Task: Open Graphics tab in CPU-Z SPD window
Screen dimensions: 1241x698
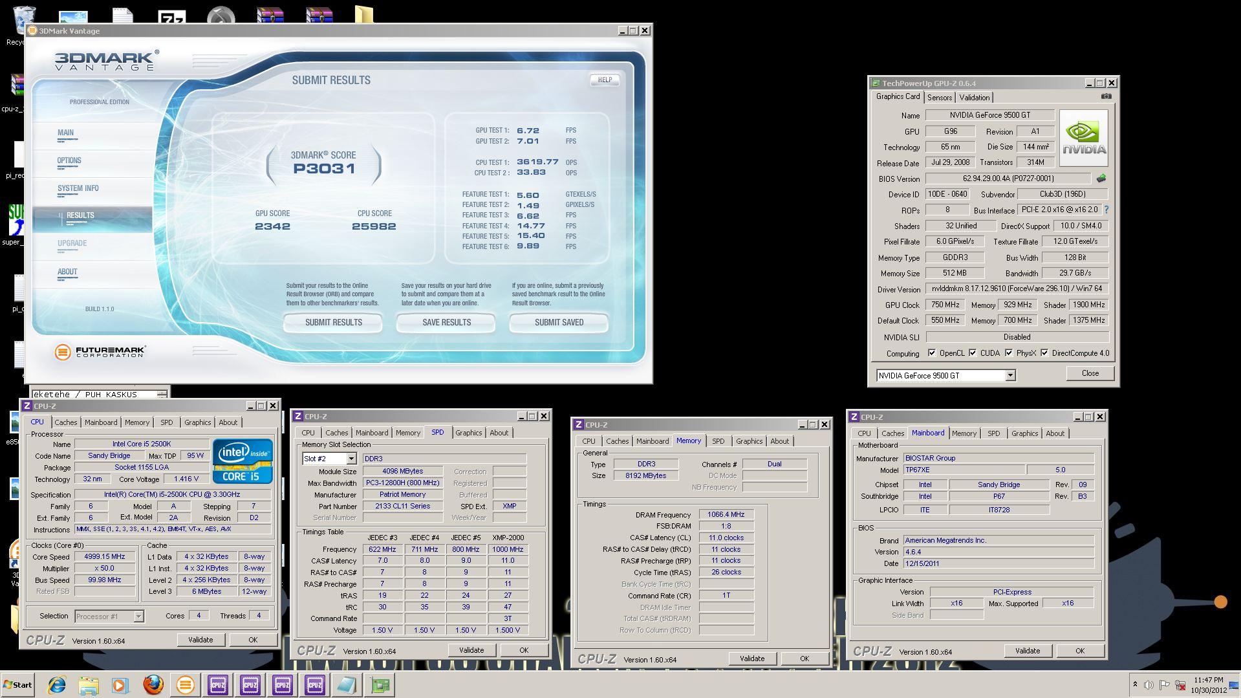Action: [468, 433]
